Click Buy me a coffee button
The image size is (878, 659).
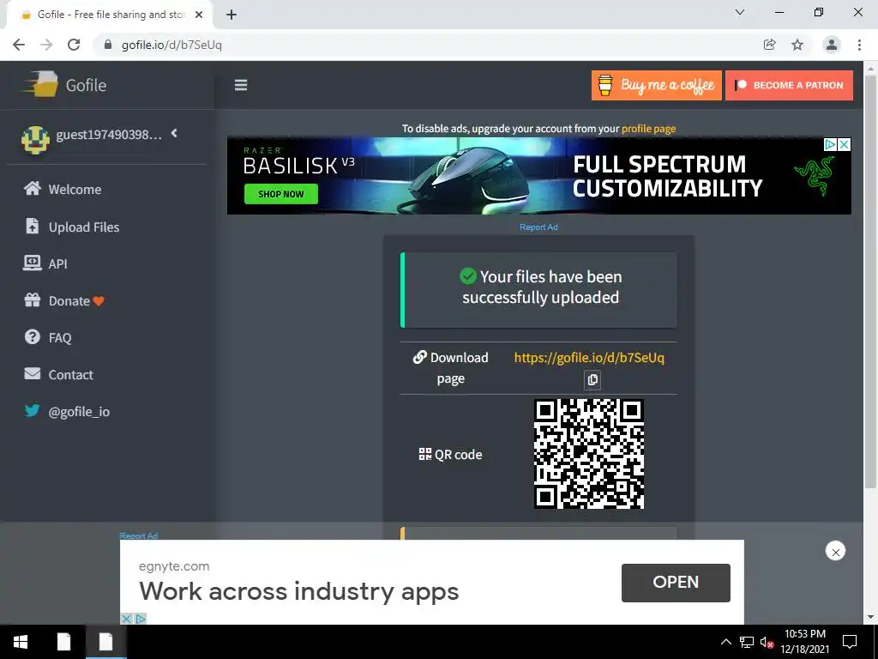click(656, 85)
